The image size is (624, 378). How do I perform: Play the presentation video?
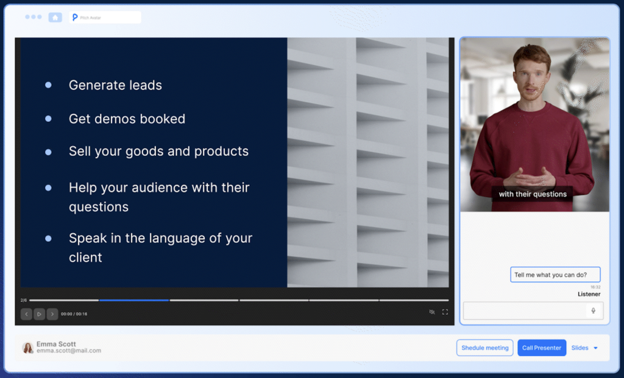(39, 314)
